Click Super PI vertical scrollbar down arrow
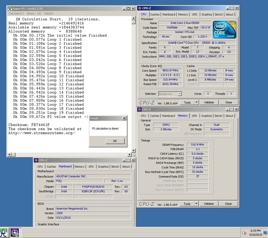This screenshot has height=238, width=268. 134,150
